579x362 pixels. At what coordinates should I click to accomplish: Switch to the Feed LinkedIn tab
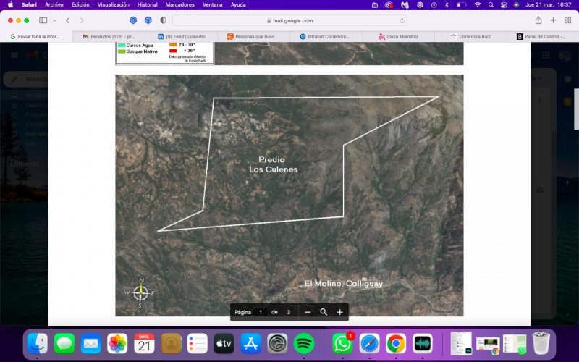(182, 37)
